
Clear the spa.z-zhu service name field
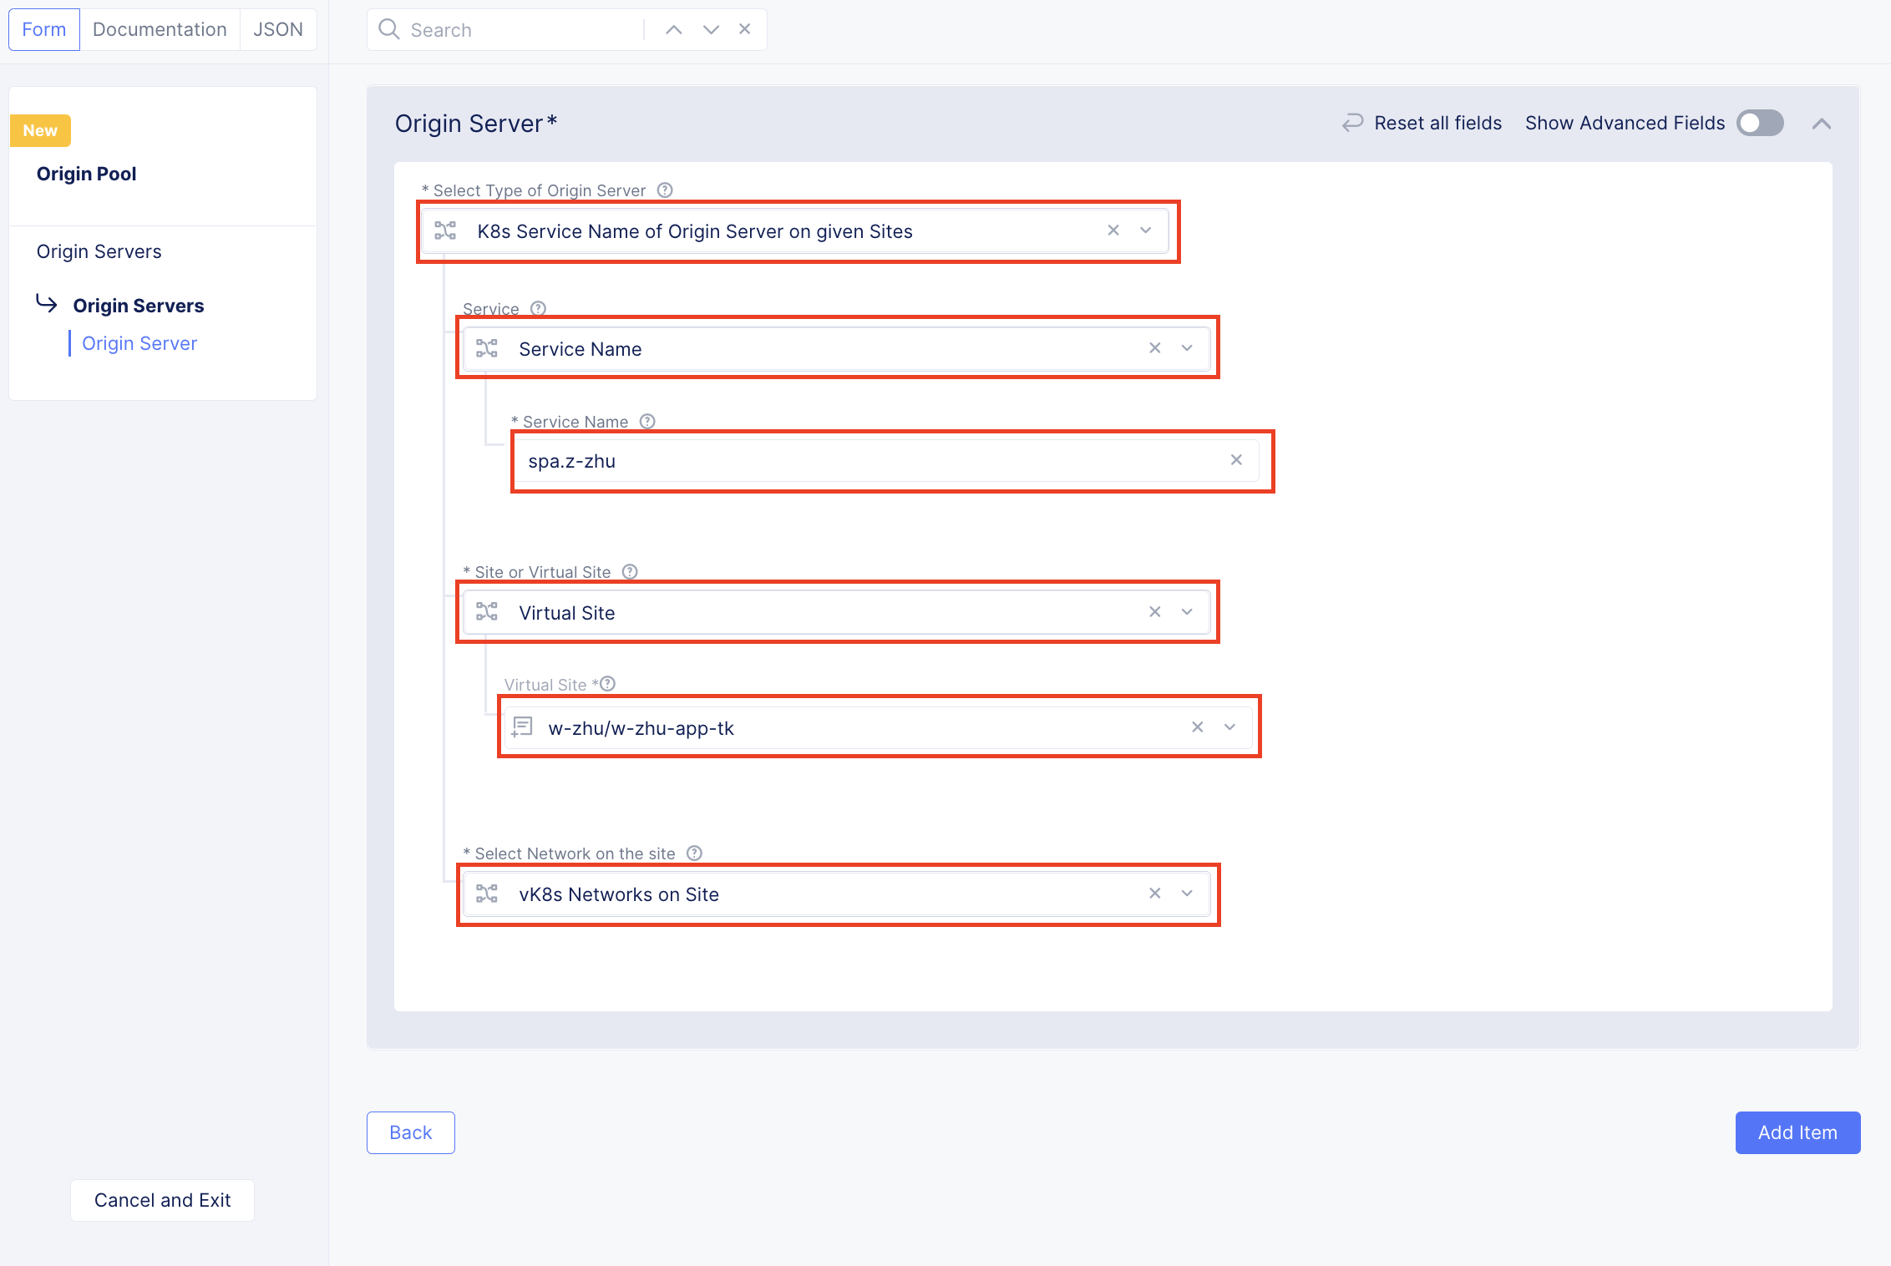tap(1236, 460)
